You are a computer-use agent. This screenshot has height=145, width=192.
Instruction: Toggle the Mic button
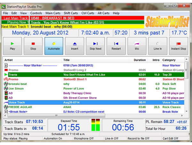pyautogui.click(x=137, y=46)
